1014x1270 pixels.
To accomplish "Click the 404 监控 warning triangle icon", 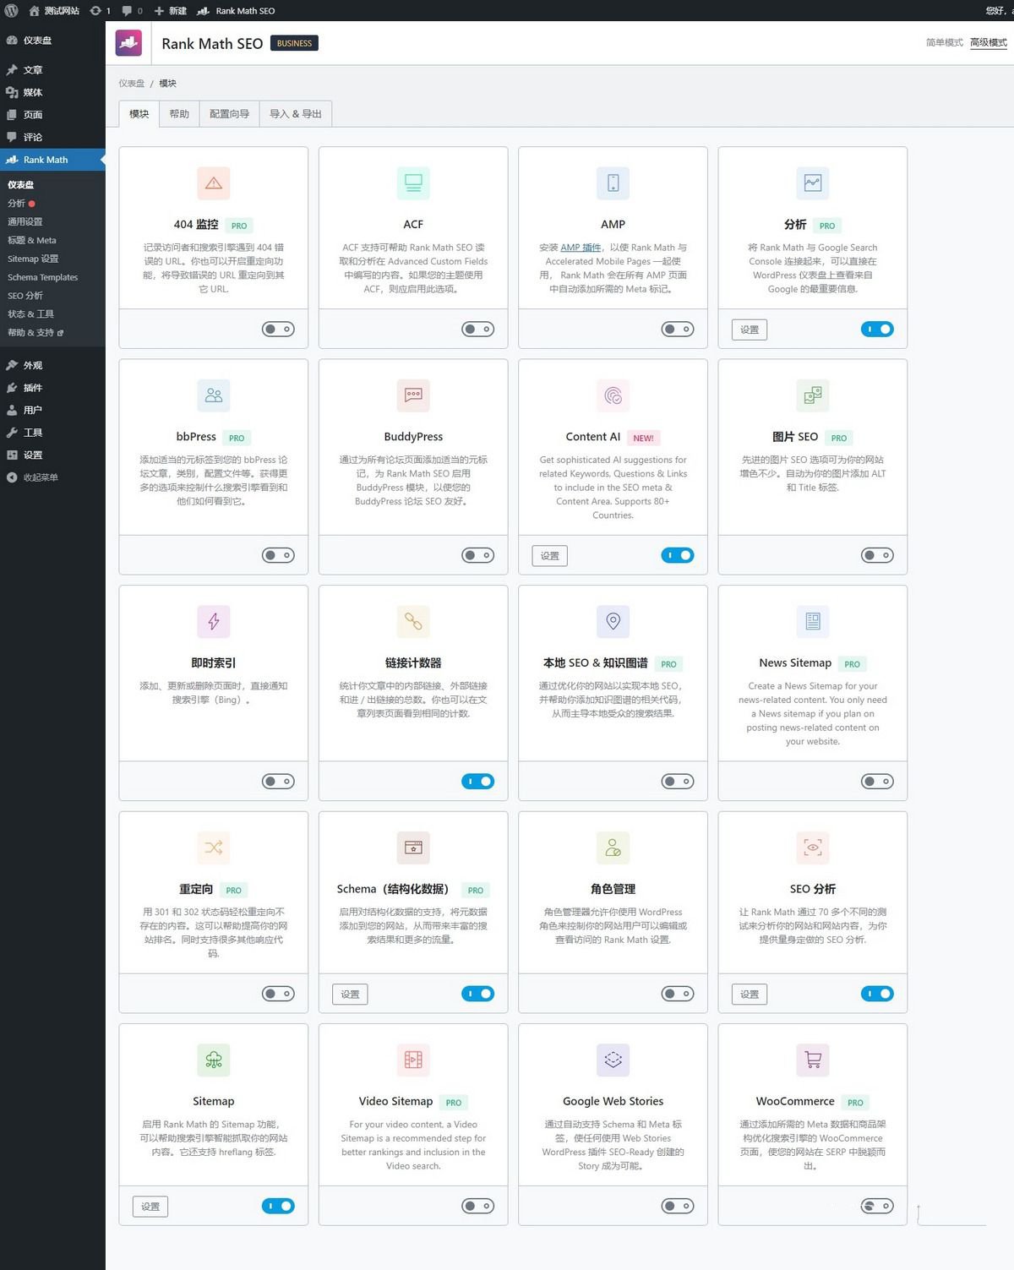I will [213, 183].
